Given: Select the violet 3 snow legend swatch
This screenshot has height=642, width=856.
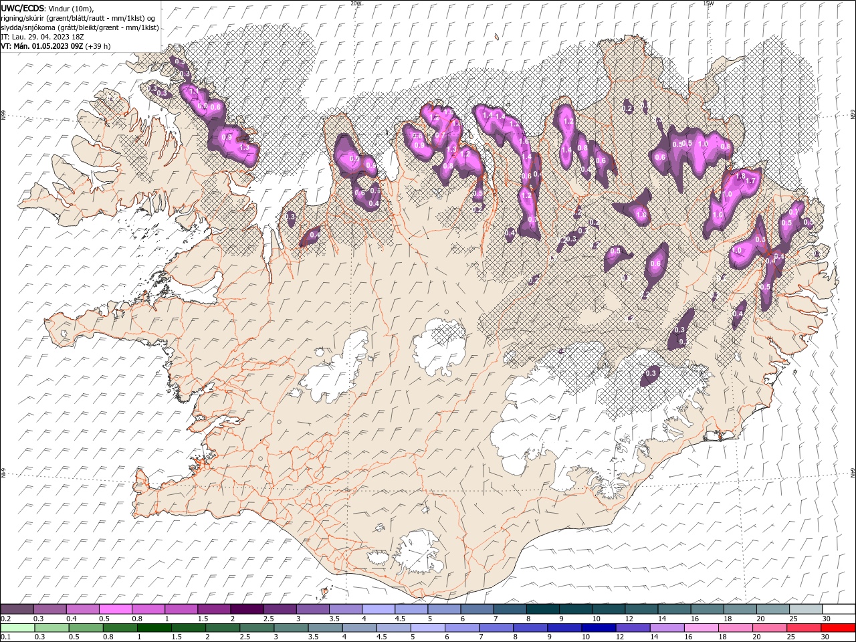Looking at the screenshot, I should [313, 609].
